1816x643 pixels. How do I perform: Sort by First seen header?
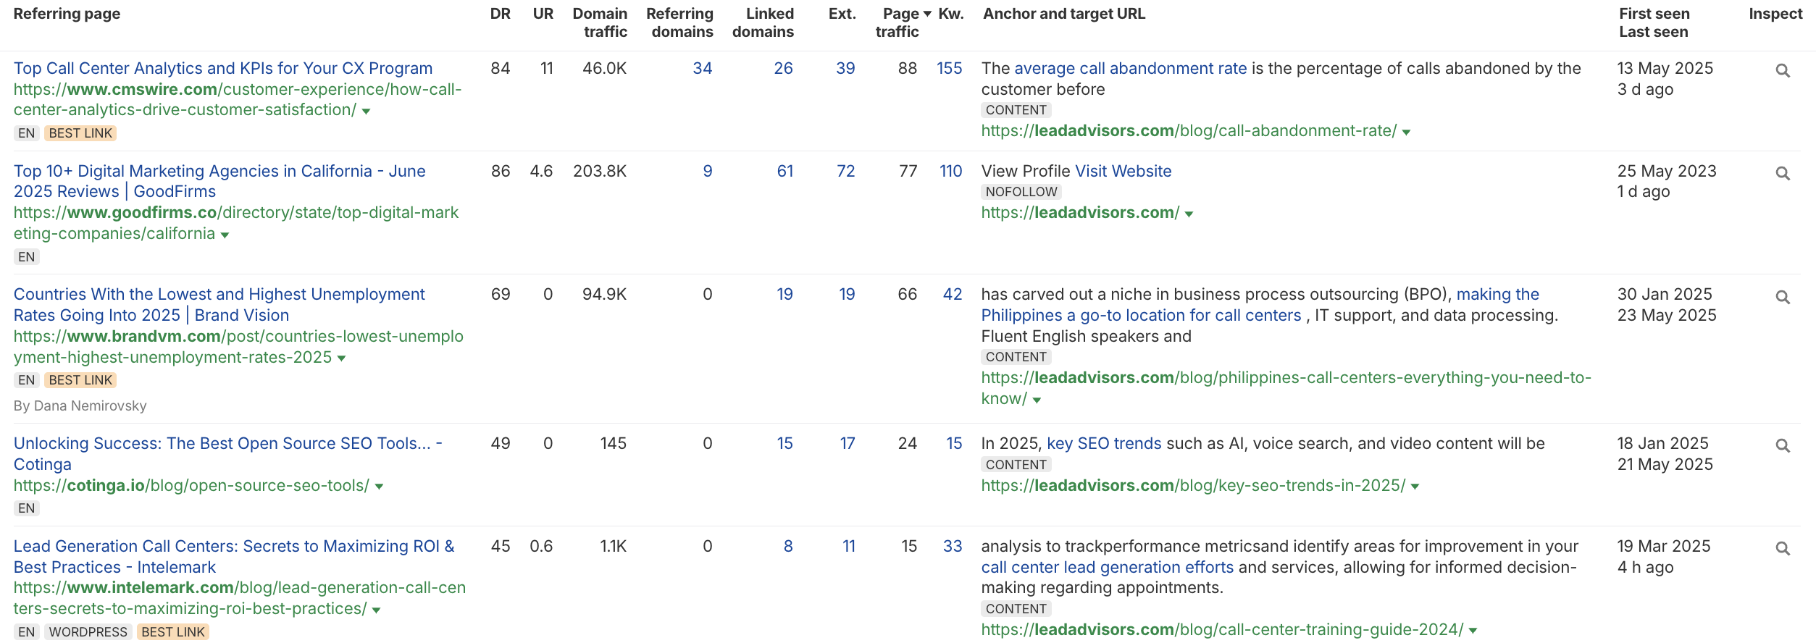pos(1654,14)
